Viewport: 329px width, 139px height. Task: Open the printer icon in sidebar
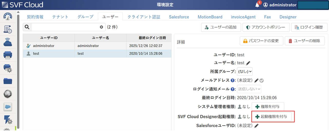(8, 55)
